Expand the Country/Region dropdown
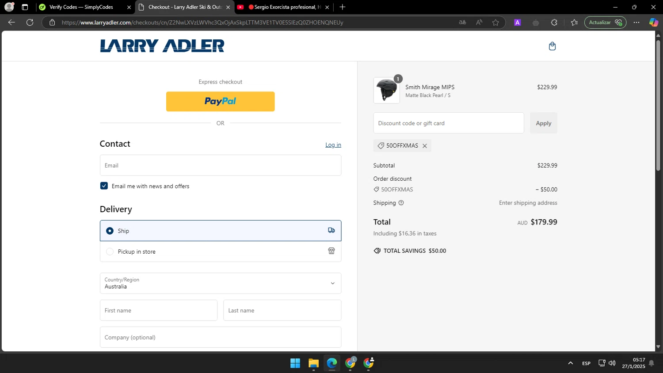The image size is (663, 373). [x=221, y=283]
